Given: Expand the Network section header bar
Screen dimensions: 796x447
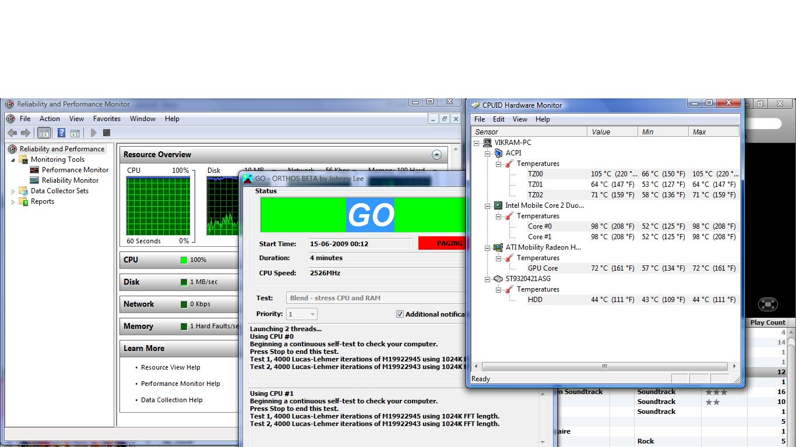Looking at the screenshot, I should point(179,304).
